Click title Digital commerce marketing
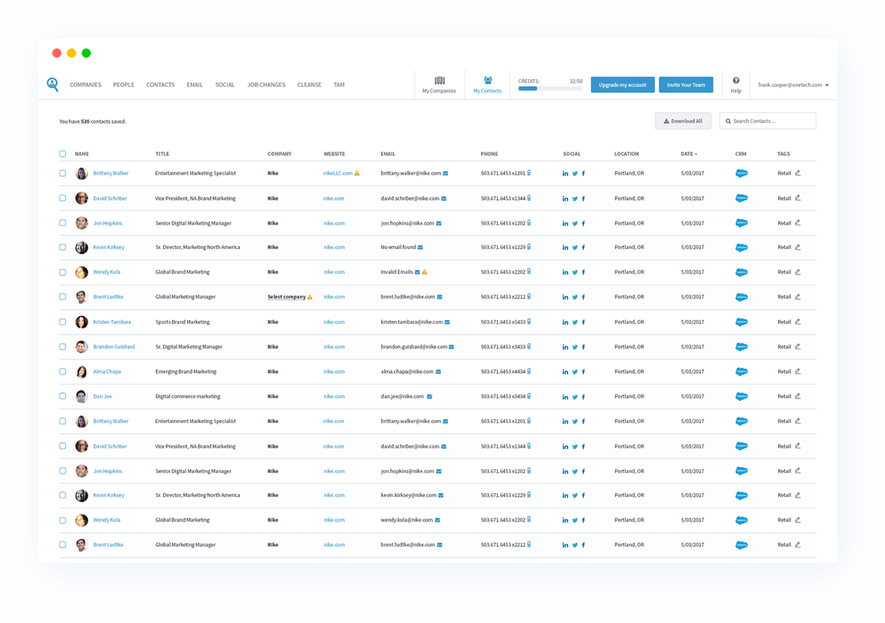885x623 pixels. (x=187, y=397)
